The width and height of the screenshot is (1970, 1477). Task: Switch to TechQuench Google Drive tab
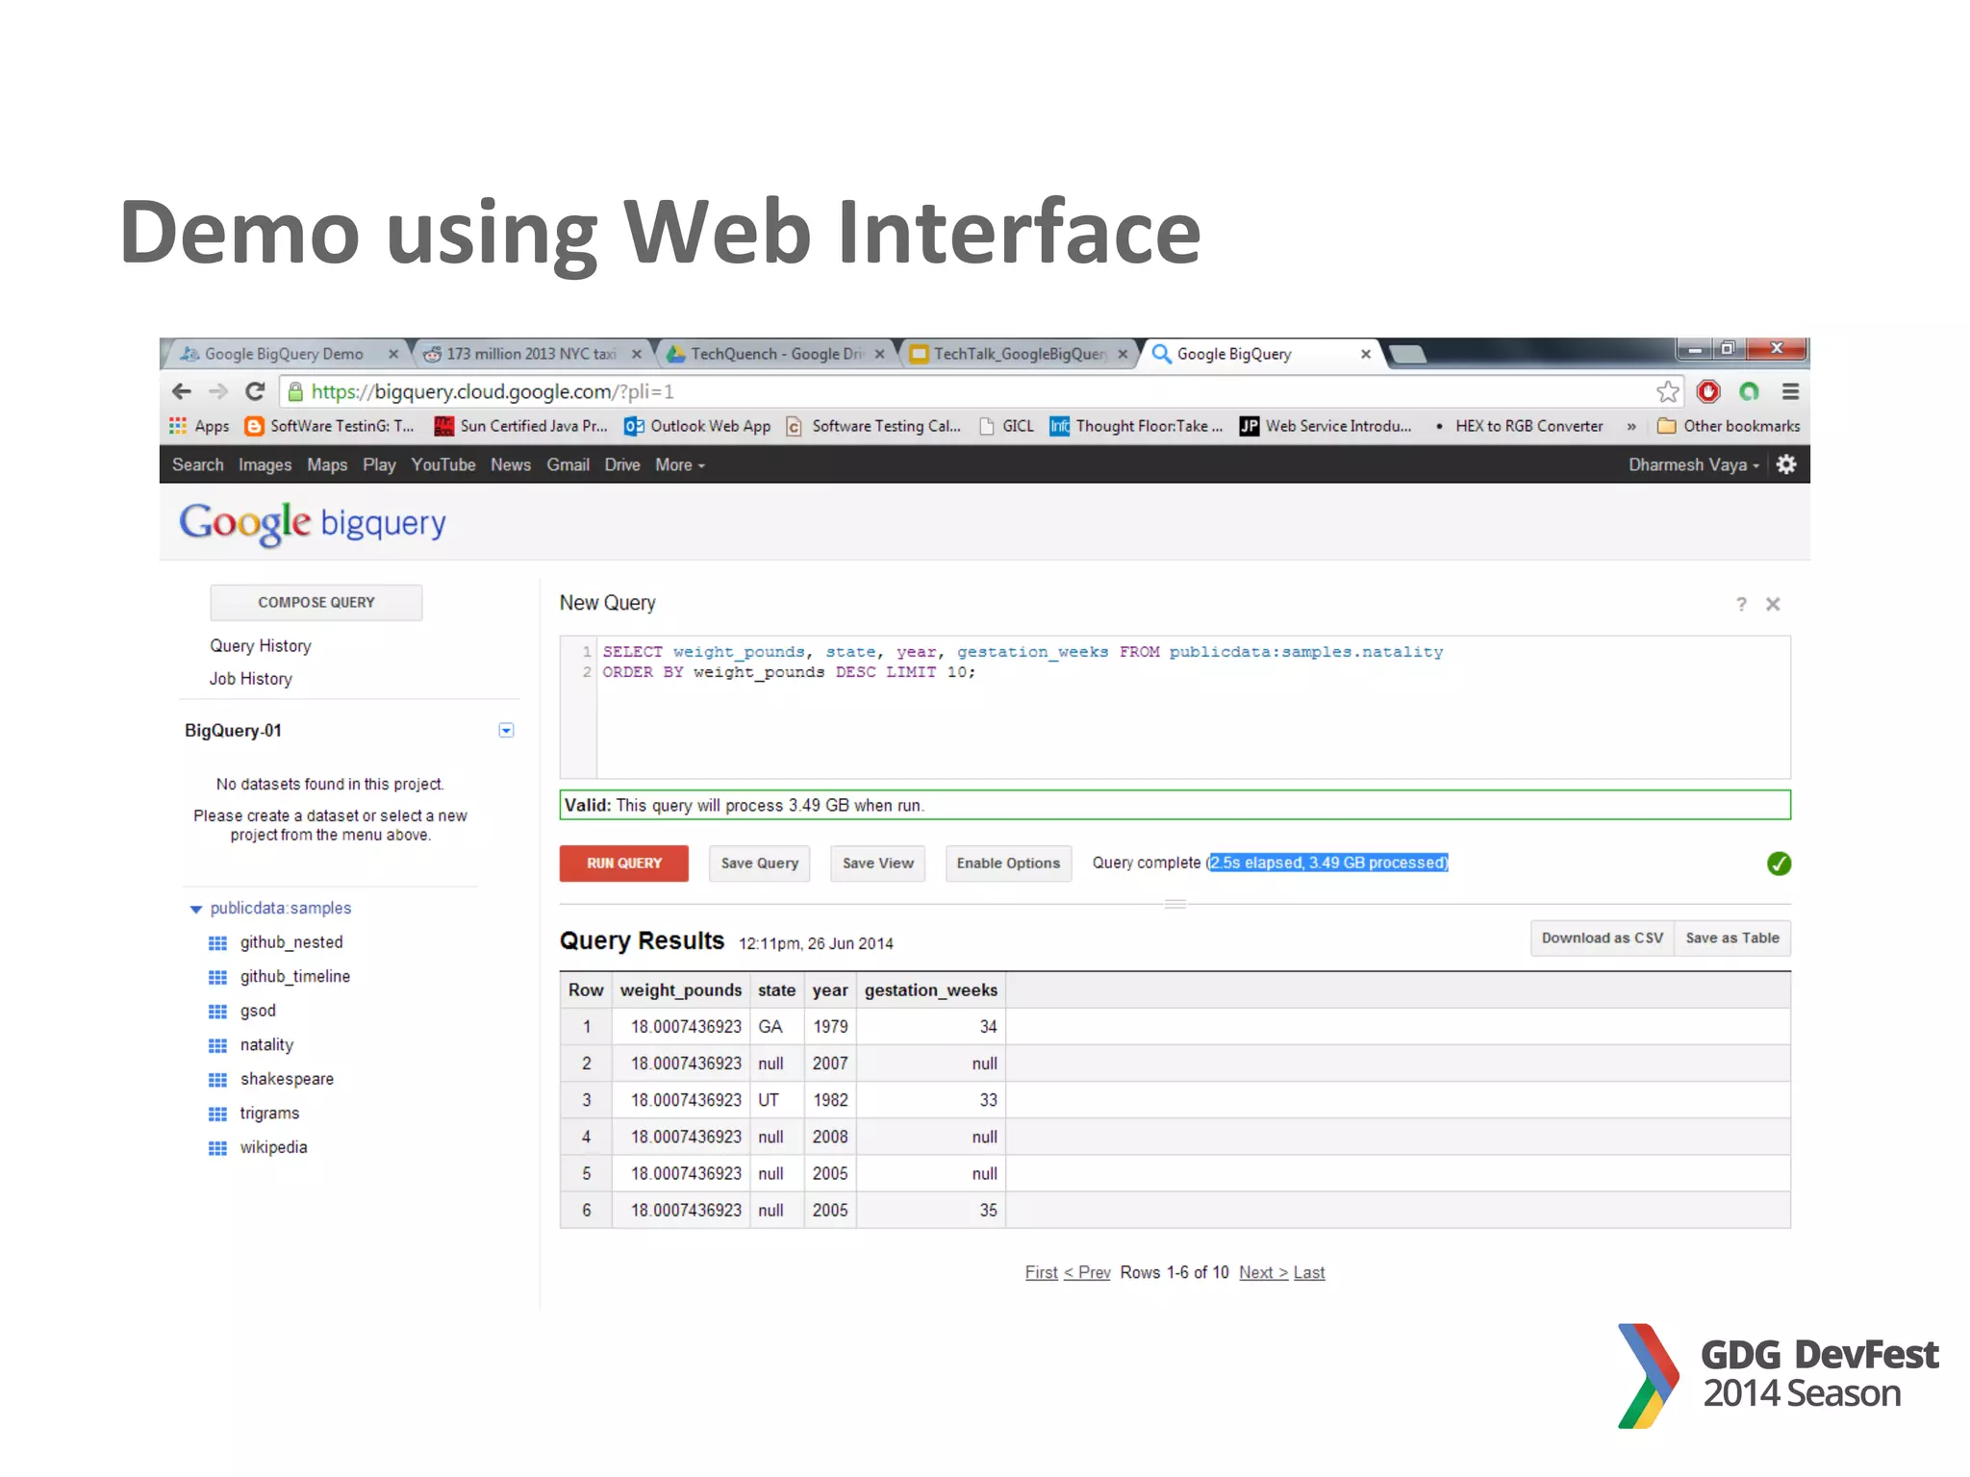tap(775, 354)
